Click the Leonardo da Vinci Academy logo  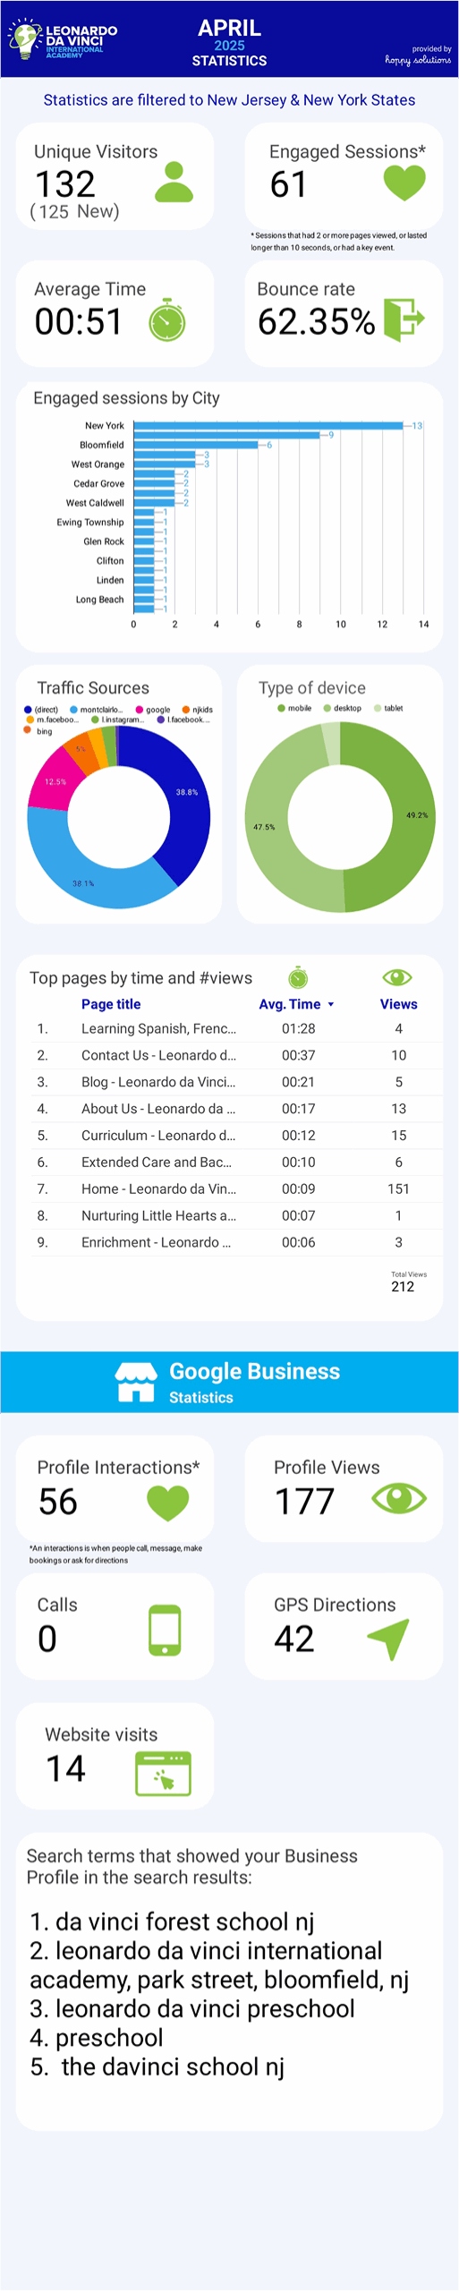click(x=63, y=38)
